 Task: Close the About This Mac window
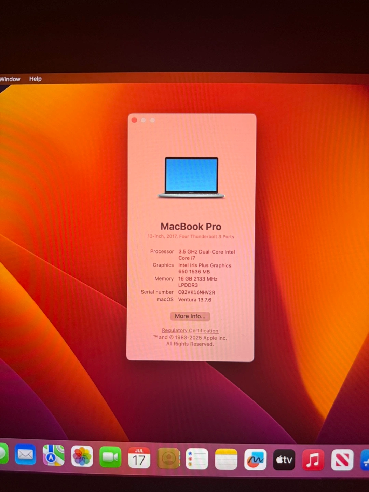pos(134,120)
